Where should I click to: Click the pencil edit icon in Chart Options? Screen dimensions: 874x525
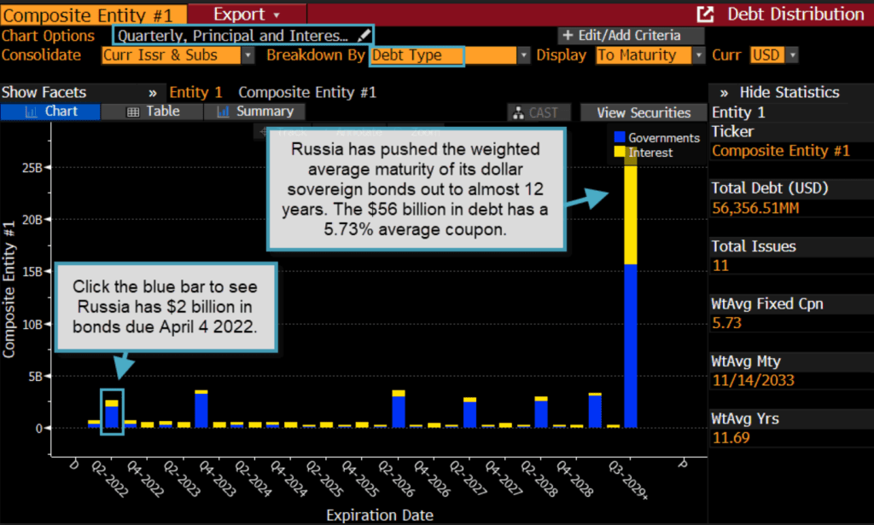pyautogui.click(x=364, y=35)
